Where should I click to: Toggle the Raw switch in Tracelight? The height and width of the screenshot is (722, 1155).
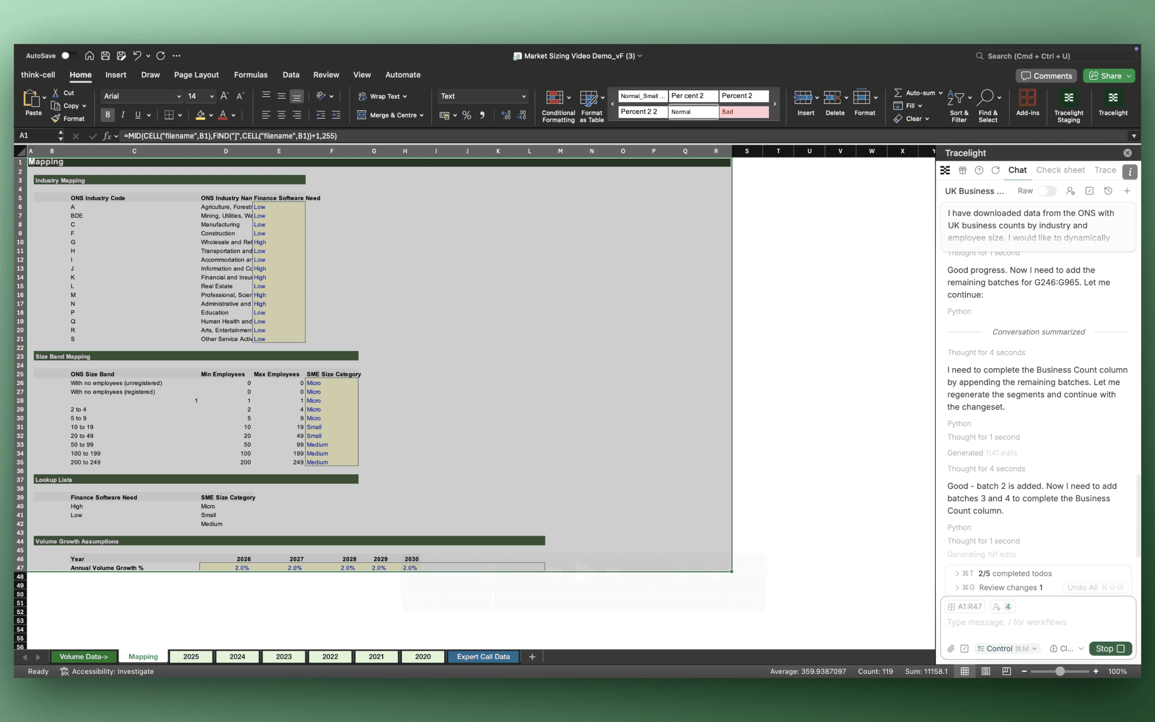pyautogui.click(x=1047, y=191)
